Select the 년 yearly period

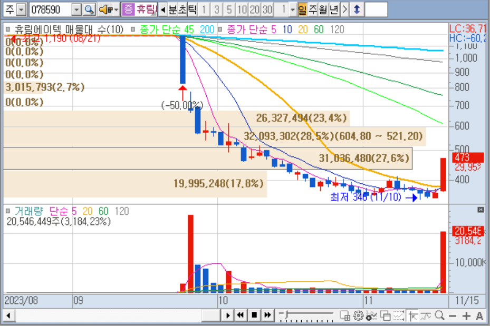pos(334,9)
